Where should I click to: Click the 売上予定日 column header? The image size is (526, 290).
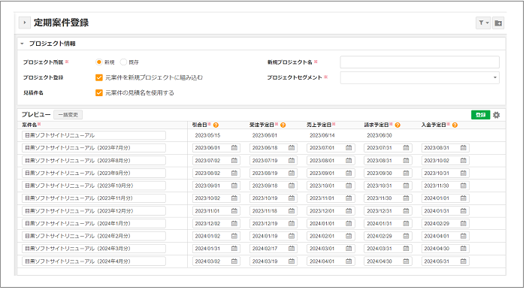[319, 125]
